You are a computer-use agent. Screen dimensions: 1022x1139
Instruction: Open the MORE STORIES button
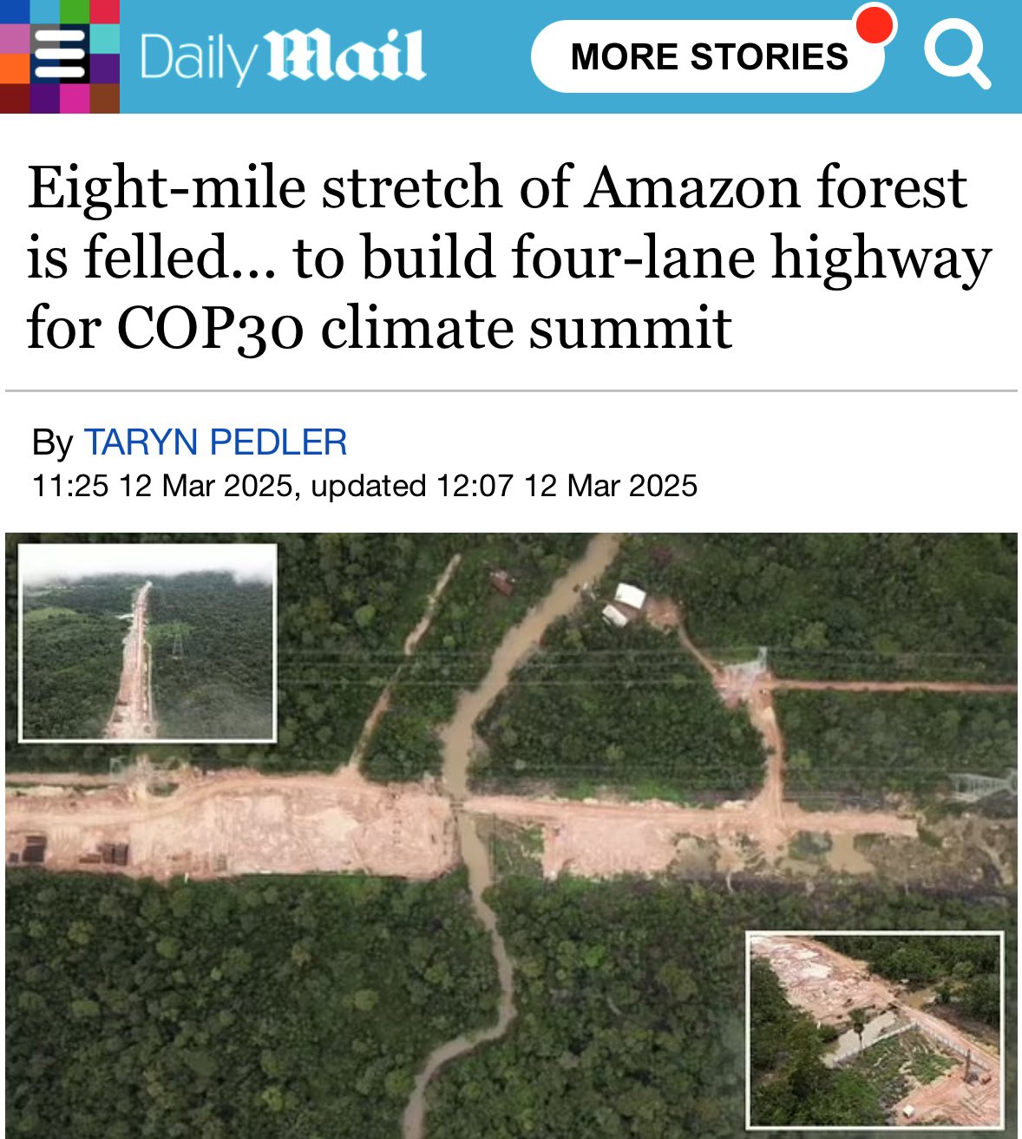pyautogui.click(x=708, y=56)
